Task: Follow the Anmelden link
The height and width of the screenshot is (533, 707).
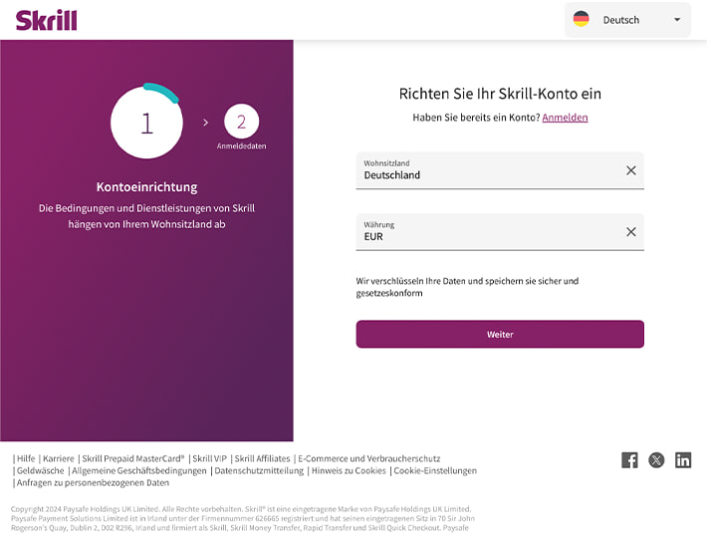Action: pyautogui.click(x=565, y=118)
